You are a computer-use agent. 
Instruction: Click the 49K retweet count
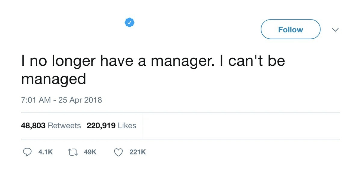click(x=90, y=152)
